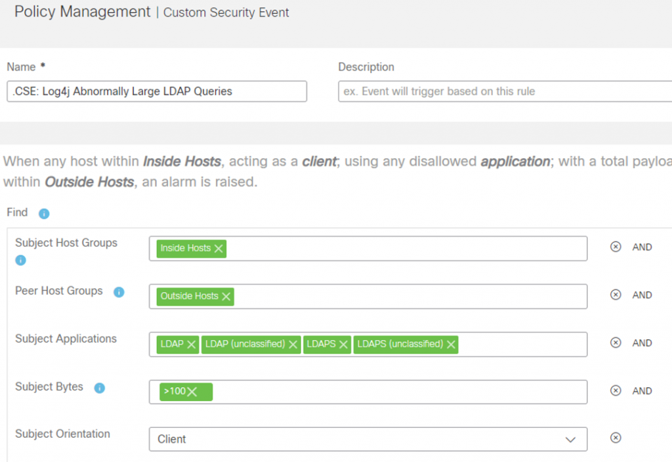Click inside the Subject Applications field

pos(522,344)
